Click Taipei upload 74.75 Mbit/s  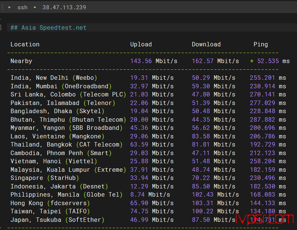pos(152,211)
